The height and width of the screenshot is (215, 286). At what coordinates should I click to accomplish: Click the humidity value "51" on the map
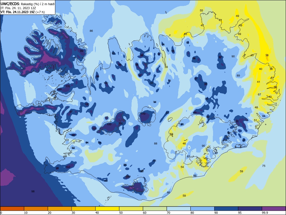pos(255,120)
